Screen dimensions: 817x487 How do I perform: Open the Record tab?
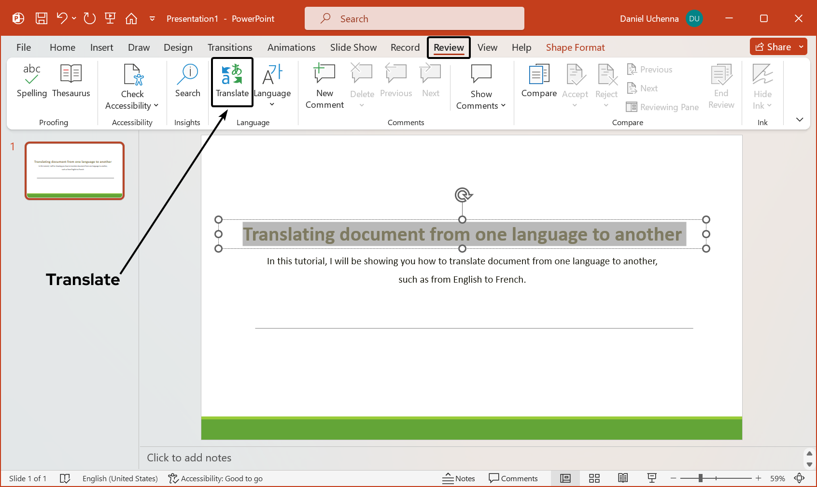click(405, 47)
